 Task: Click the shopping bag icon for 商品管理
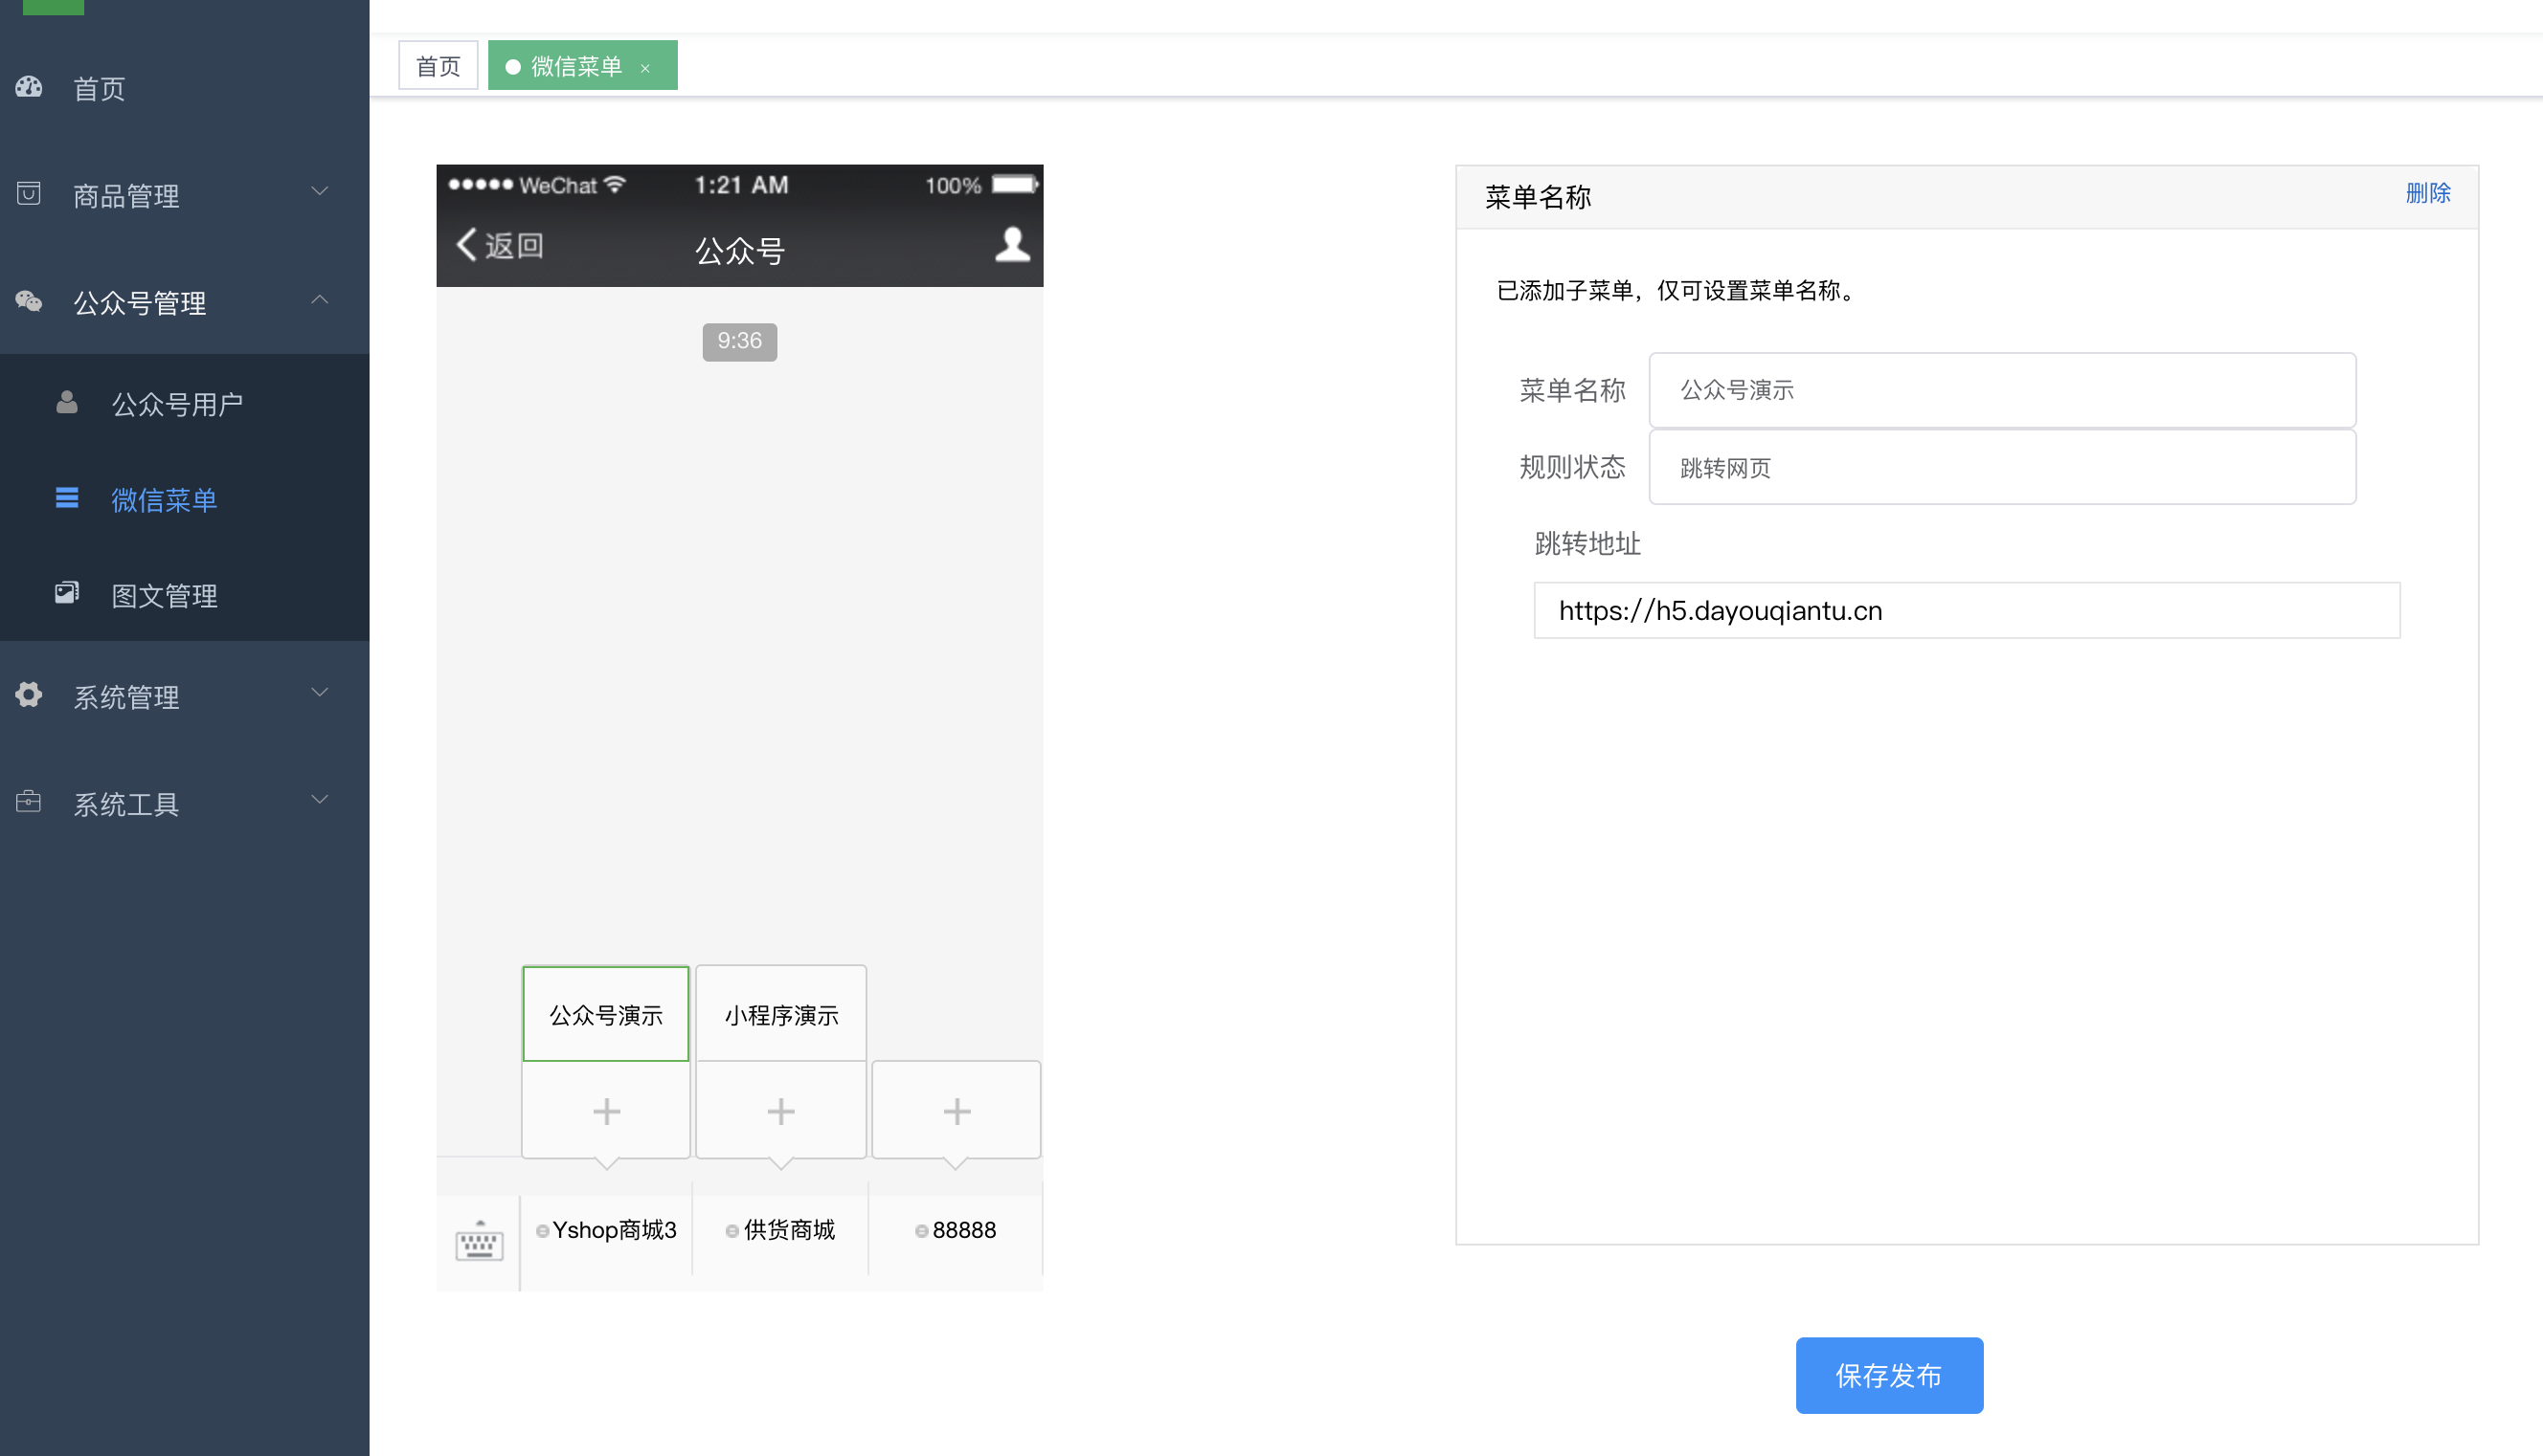click(29, 193)
